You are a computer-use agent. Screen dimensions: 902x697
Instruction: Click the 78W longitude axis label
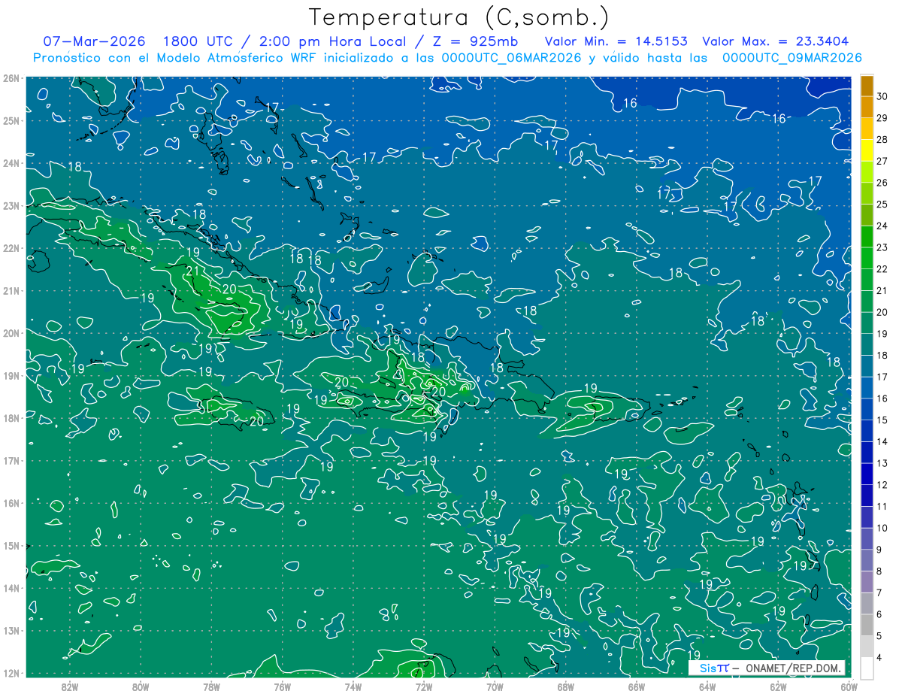click(x=211, y=687)
